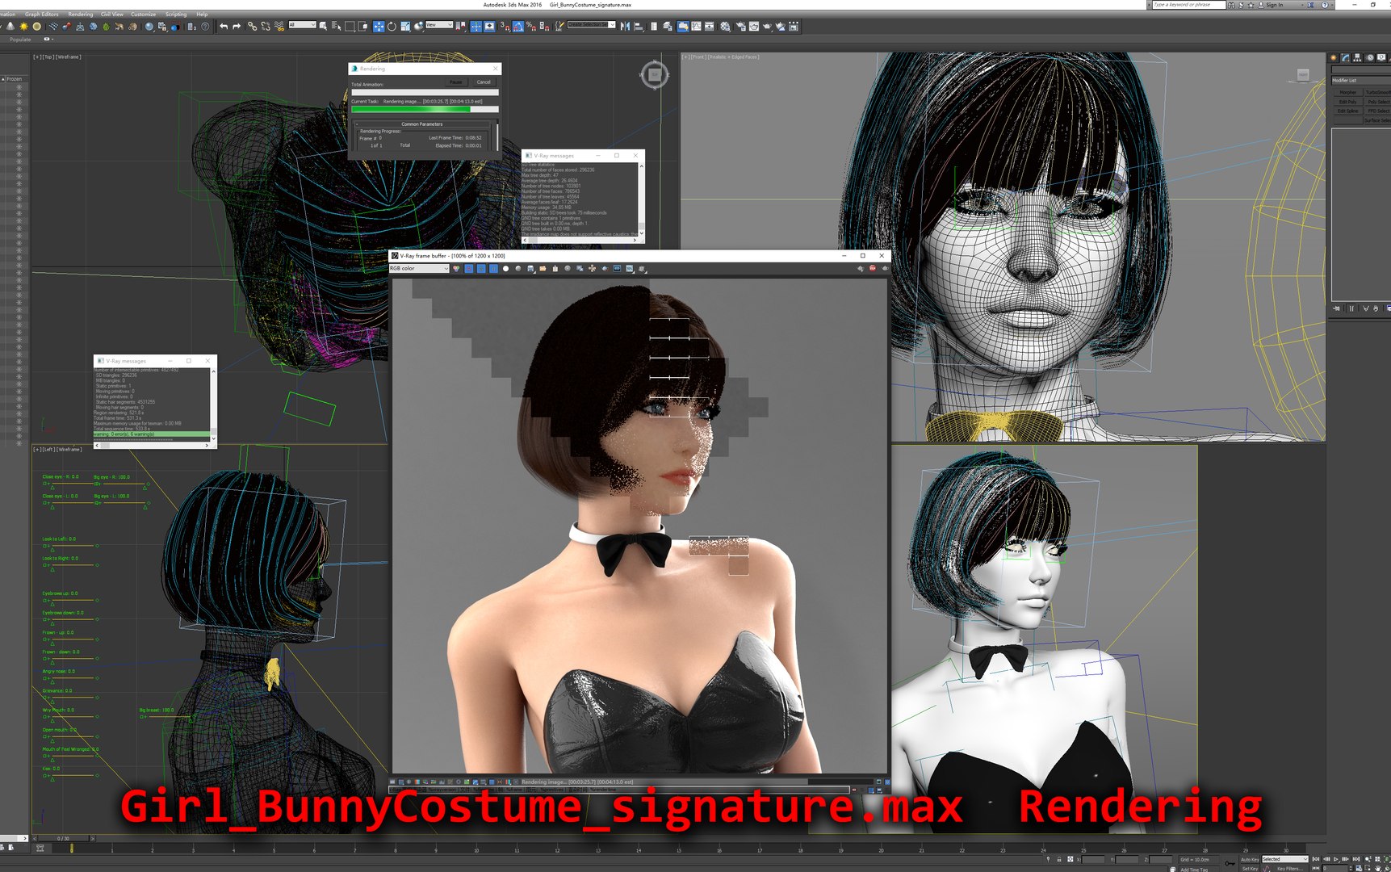1391x872 pixels.
Task: Open the Top viewport Wireframe shading menu
Action: click(x=69, y=57)
